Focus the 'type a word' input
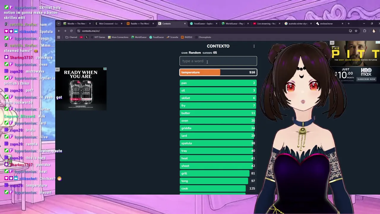This screenshot has width=380, height=214. (218, 61)
